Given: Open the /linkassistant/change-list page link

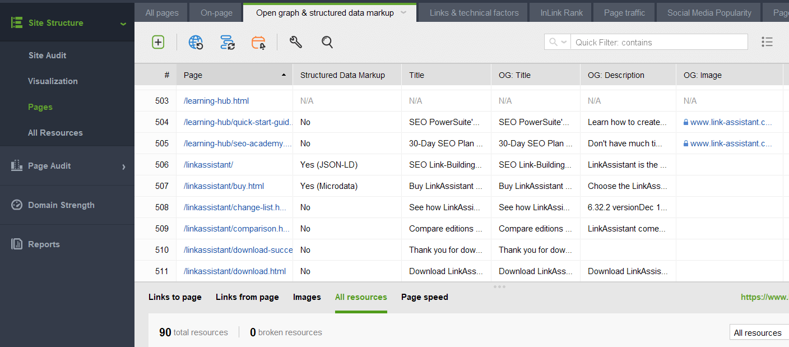Looking at the screenshot, I should 235,207.
